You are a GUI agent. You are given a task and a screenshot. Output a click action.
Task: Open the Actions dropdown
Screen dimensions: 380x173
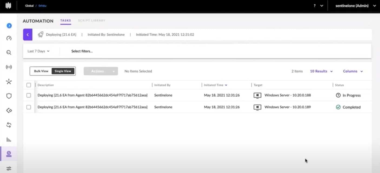point(101,71)
